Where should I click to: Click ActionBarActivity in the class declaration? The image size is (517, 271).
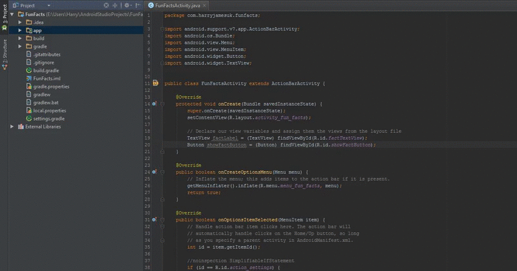(x=295, y=84)
